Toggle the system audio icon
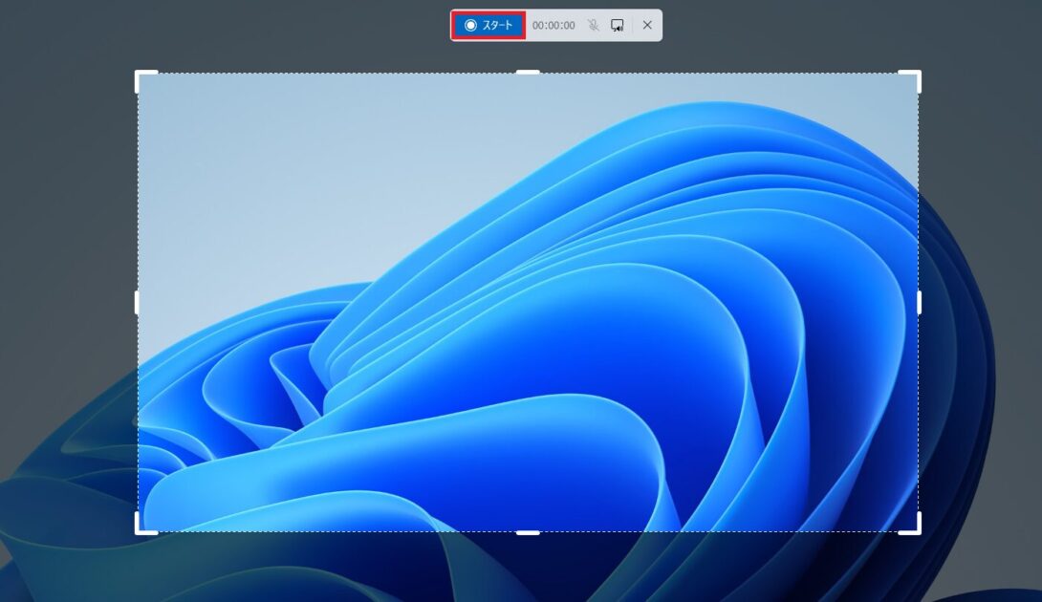This screenshot has width=1042, height=602. (x=618, y=25)
